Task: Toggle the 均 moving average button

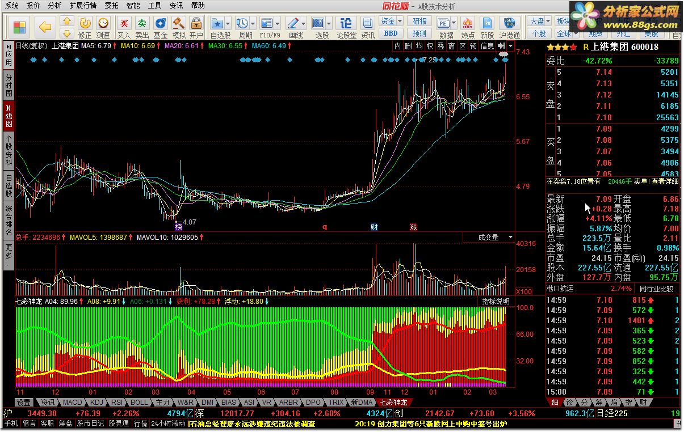Action: (419, 46)
